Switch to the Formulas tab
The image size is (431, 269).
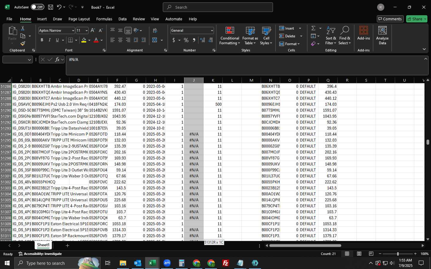tap(104, 19)
